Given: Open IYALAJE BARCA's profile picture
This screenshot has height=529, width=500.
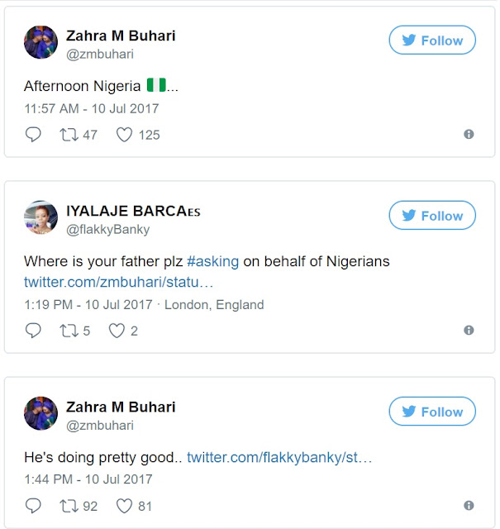Looking at the screenshot, I should coord(40,217).
